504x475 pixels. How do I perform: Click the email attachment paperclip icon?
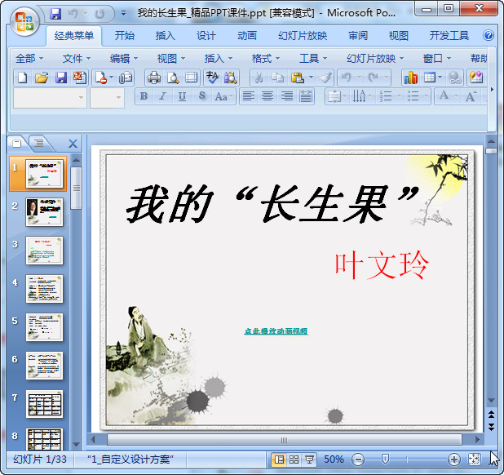coord(125,78)
